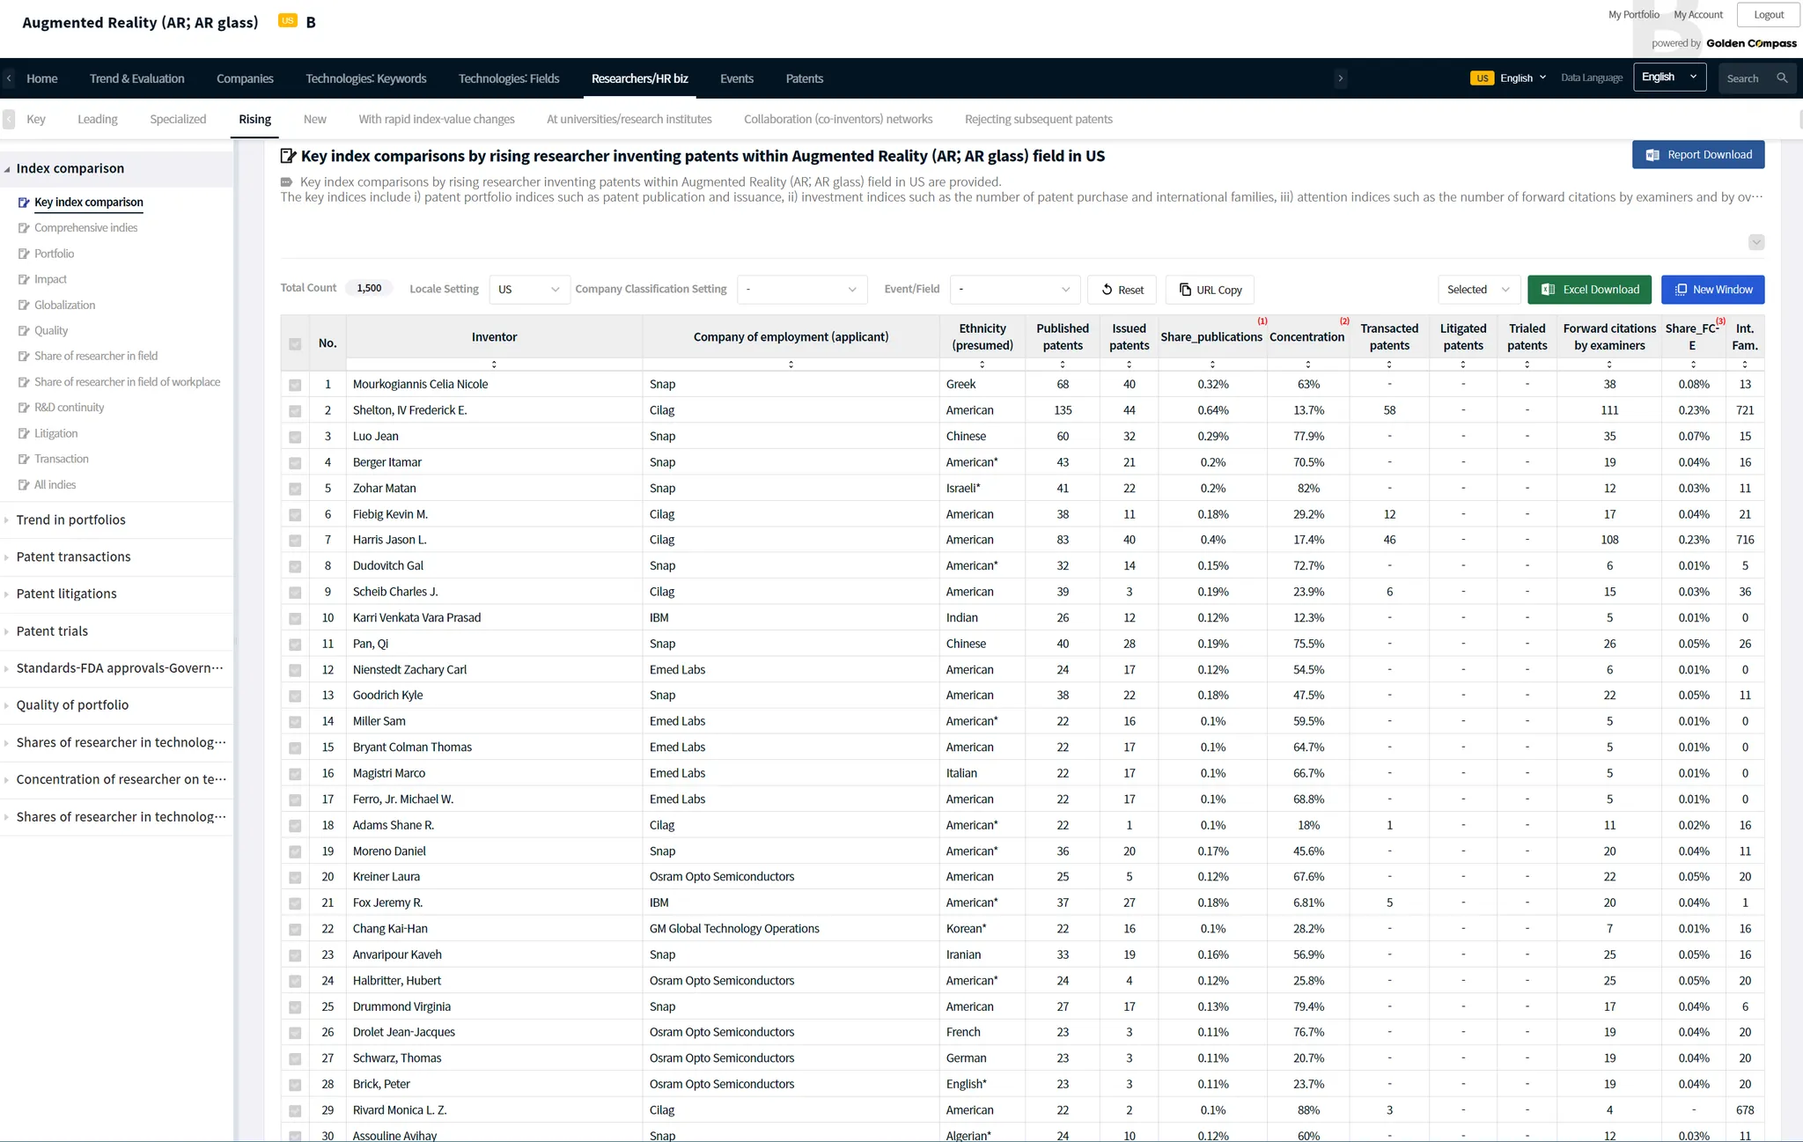
Task: Open the Patents navigation tab
Action: [804, 78]
